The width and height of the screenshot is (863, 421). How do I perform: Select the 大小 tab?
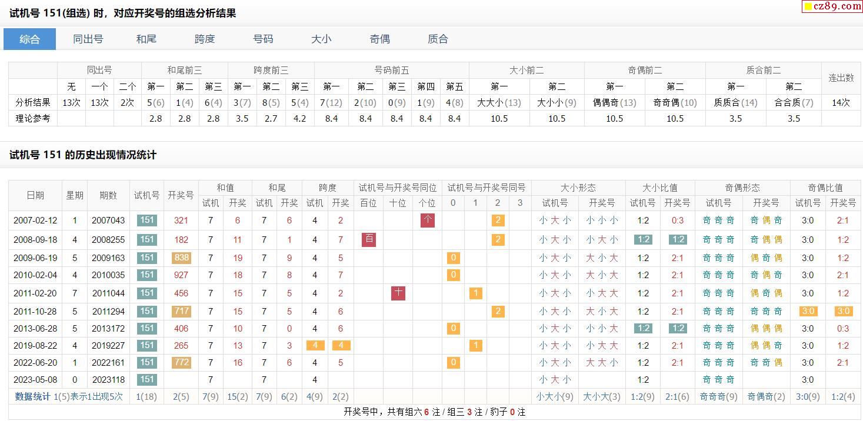321,39
